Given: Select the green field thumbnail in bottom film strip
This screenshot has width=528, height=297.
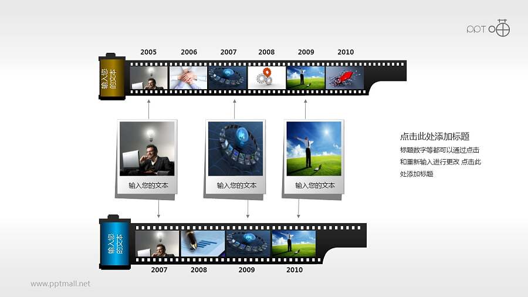Looking at the screenshot, I should [x=294, y=243].
